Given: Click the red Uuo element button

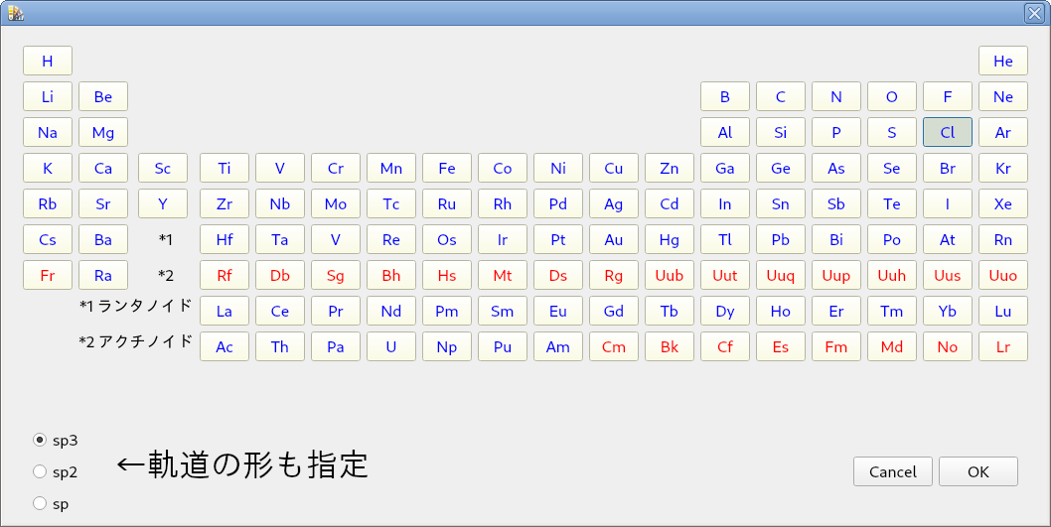Looking at the screenshot, I should click(1003, 275).
